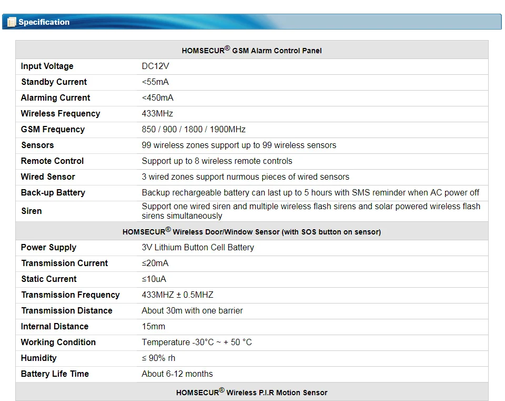The width and height of the screenshot is (505, 401).
Task: Click the 'Wired Sensor' label
Action: (48, 177)
